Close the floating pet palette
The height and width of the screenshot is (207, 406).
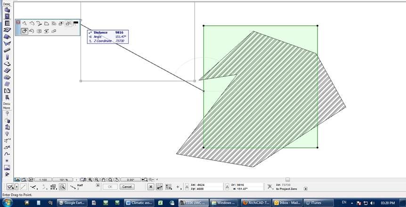[18, 22]
